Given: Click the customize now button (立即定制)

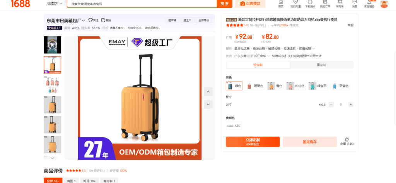Looking at the screenshot, I should (253, 142).
